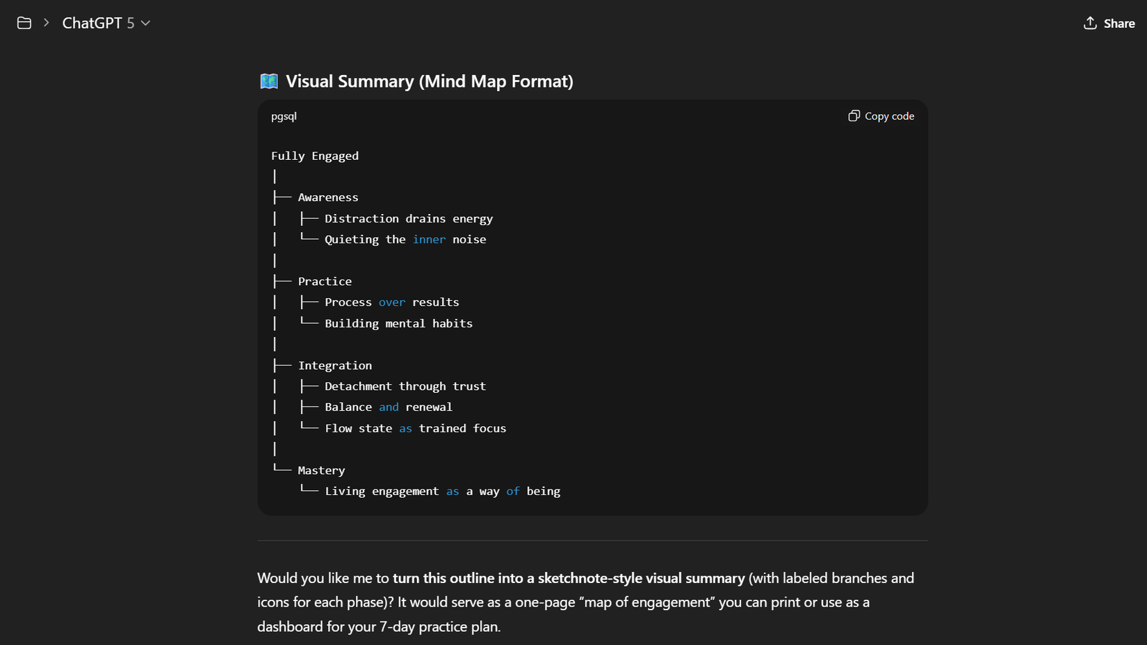The image size is (1147, 645).
Task: Click the Distraction drains energy line
Action: 408,218
